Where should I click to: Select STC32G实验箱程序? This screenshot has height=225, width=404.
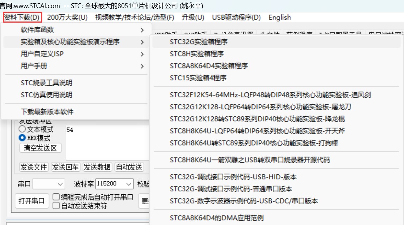tap(277, 42)
